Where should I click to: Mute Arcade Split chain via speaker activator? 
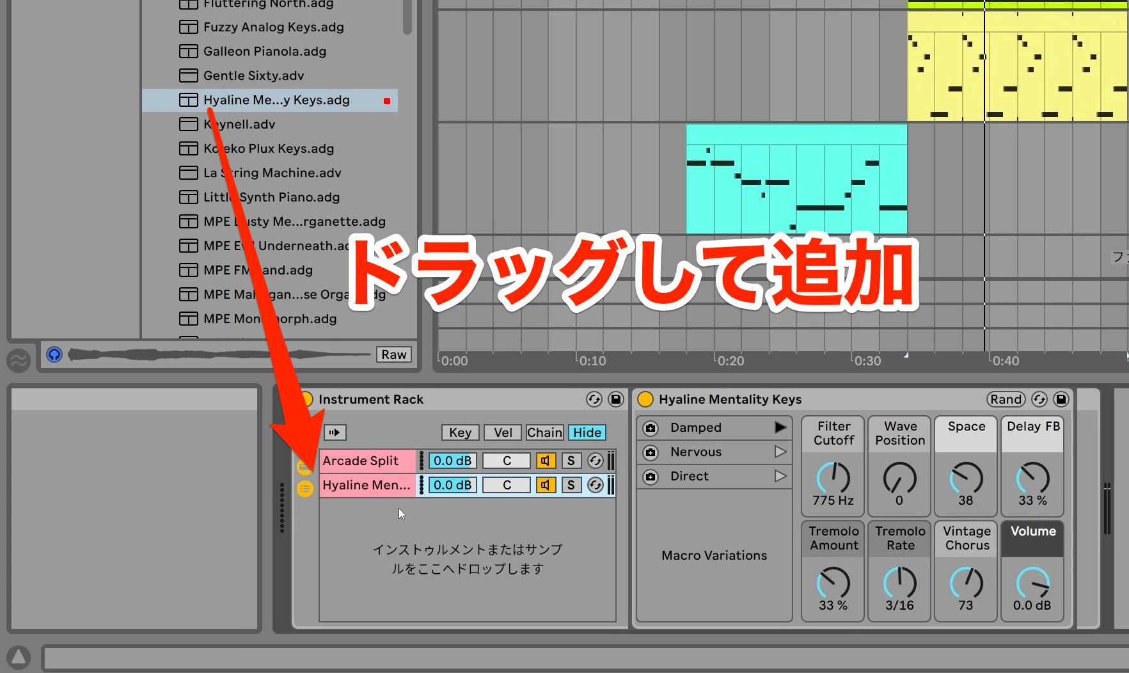(x=546, y=461)
